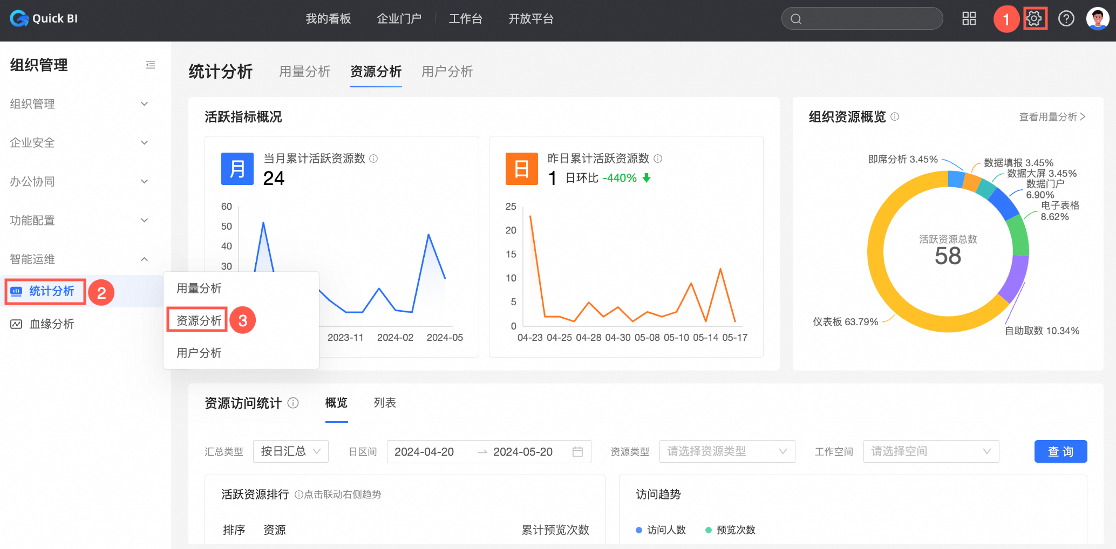The width and height of the screenshot is (1116, 549).
Task: Click the Quick BI logo
Action: pyautogui.click(x=44, y=19)
